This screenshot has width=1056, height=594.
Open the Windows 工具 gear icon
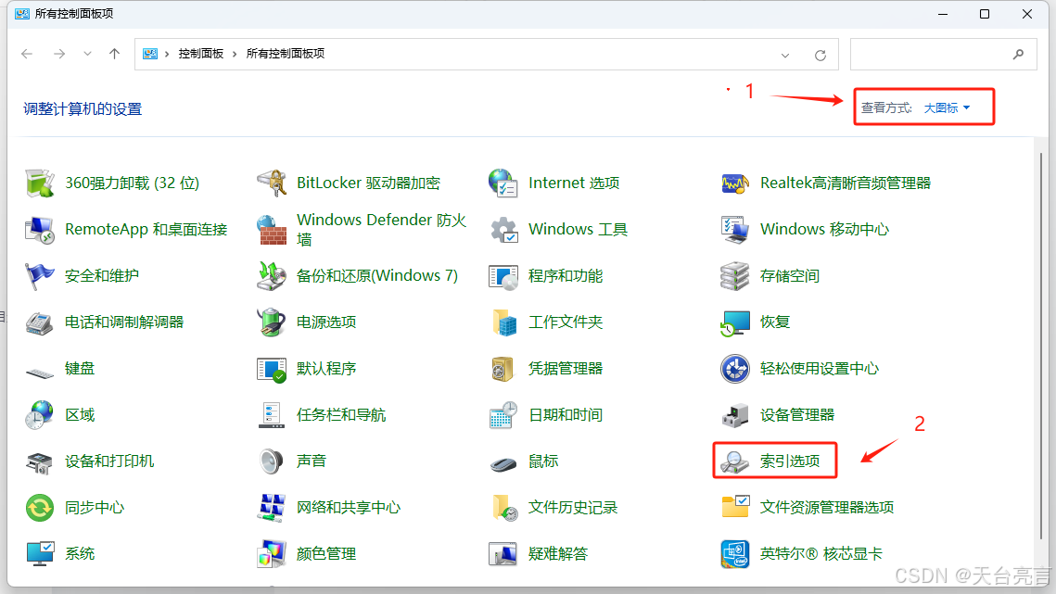(x=503, y=230)
